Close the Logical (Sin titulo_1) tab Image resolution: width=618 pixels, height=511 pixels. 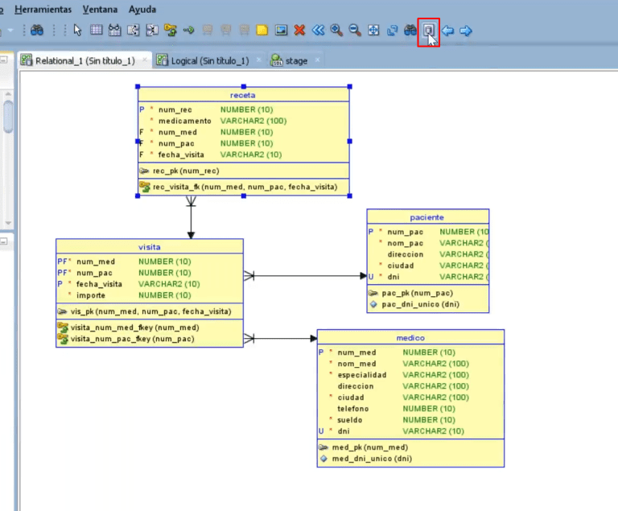258,60
